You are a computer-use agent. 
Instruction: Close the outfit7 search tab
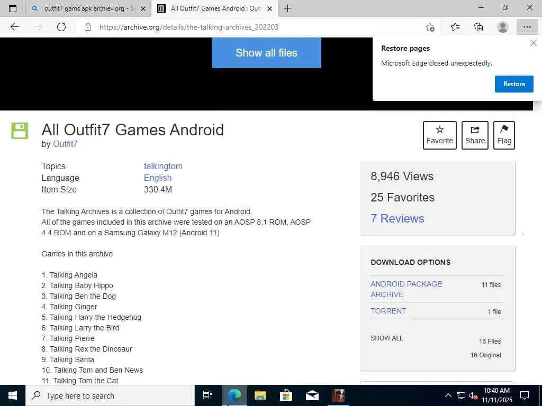[143, 8]
